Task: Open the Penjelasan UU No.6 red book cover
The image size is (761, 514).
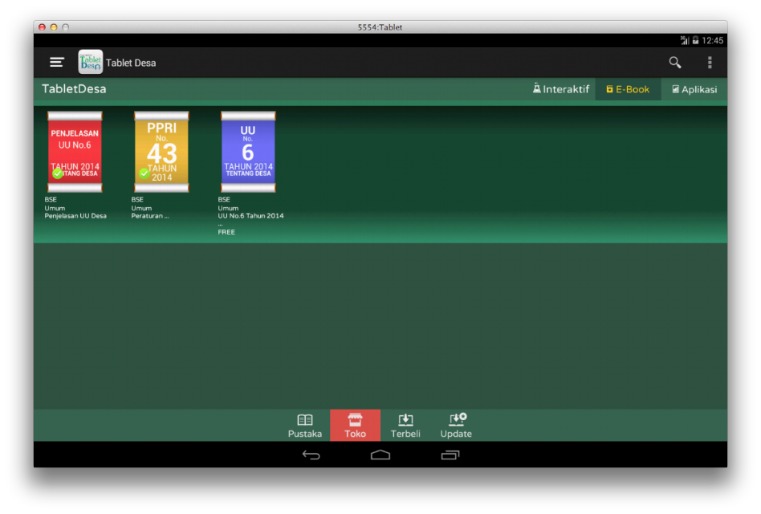Action: click(x=75, y=152)
